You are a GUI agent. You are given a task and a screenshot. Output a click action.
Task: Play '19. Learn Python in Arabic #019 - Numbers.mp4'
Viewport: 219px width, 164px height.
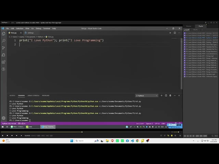201,74
